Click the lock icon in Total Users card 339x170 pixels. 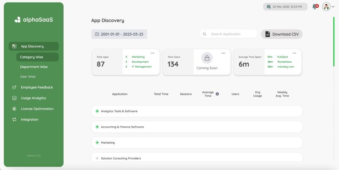[x=207, y=58]
